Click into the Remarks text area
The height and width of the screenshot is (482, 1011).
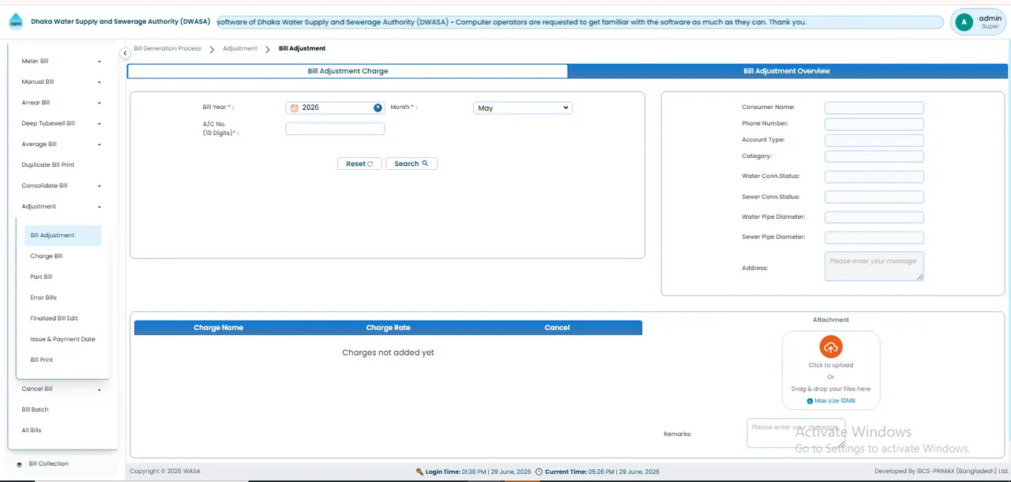(796, 433)
